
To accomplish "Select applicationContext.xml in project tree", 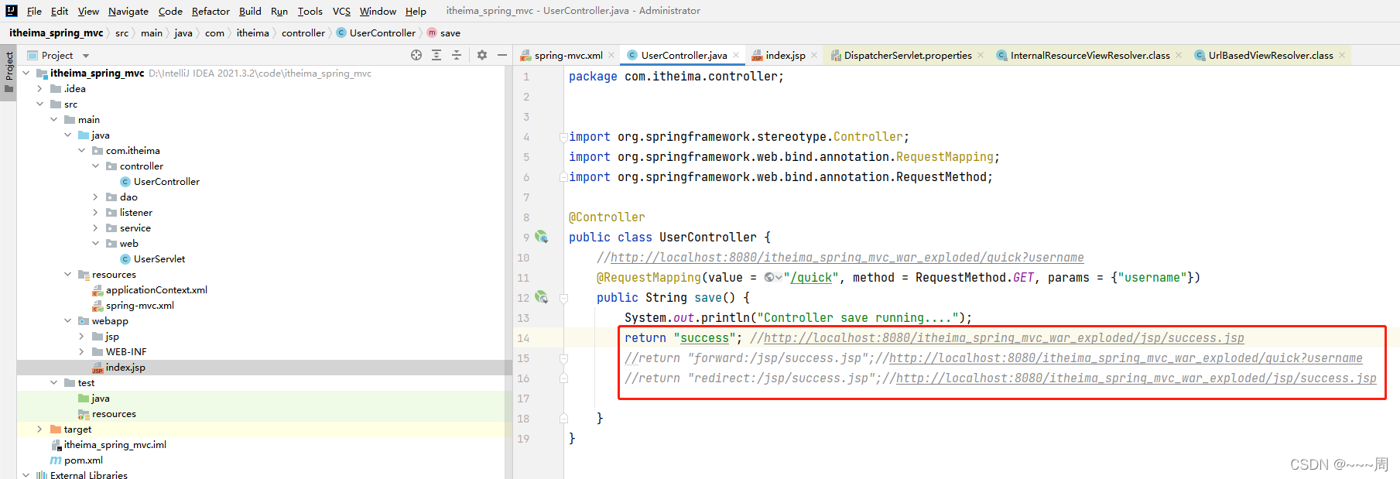I will (156, 289).
